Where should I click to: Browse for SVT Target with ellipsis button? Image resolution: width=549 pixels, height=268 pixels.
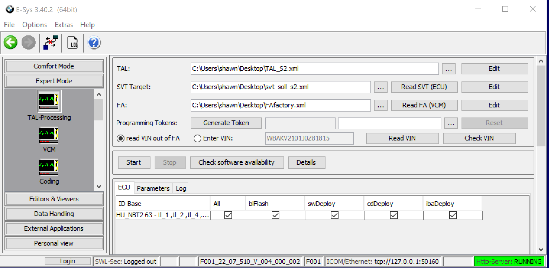point(381,87)
